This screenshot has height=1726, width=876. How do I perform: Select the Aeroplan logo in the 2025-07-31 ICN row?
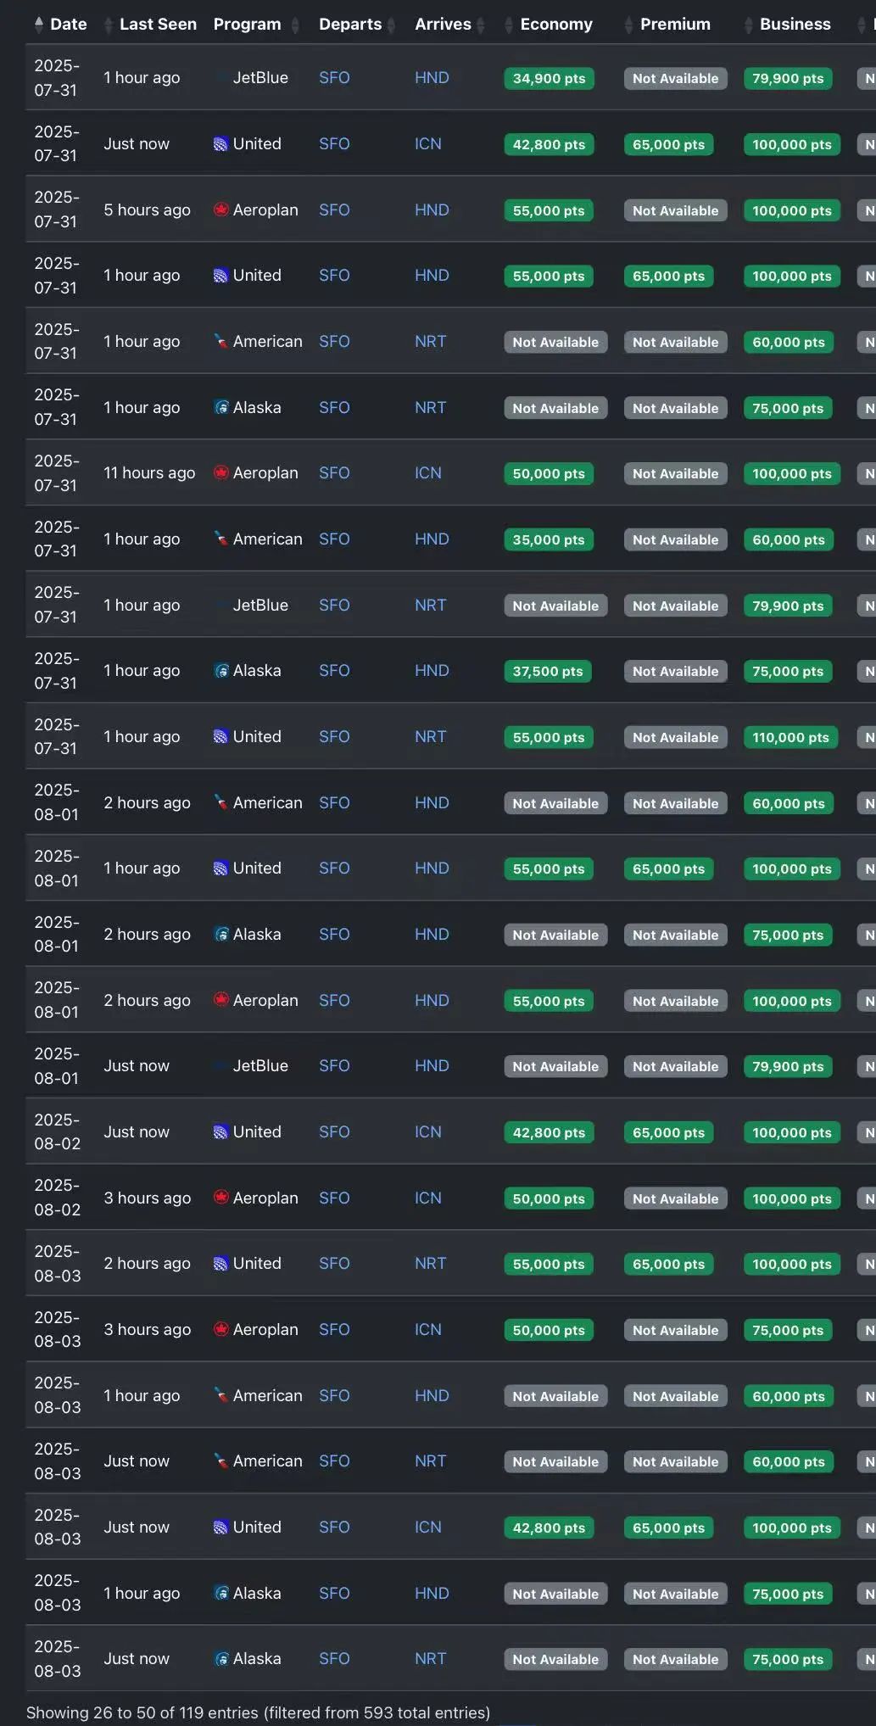pyautogui.click(x=220, y=473)
